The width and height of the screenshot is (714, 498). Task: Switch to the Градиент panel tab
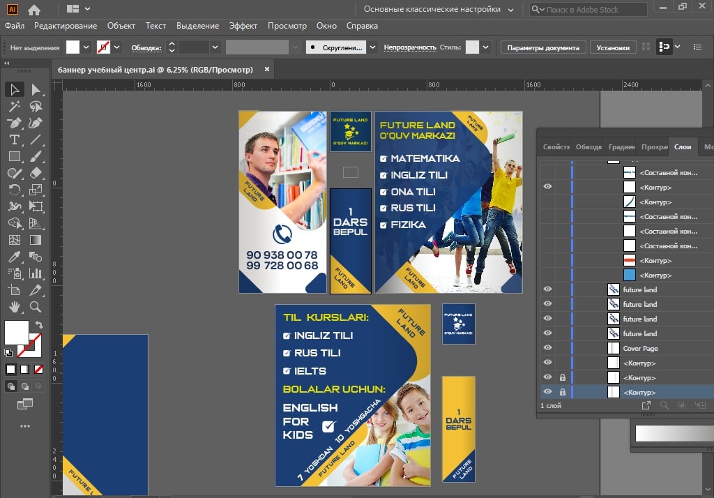pyautogui.click(x=621, y=146)
